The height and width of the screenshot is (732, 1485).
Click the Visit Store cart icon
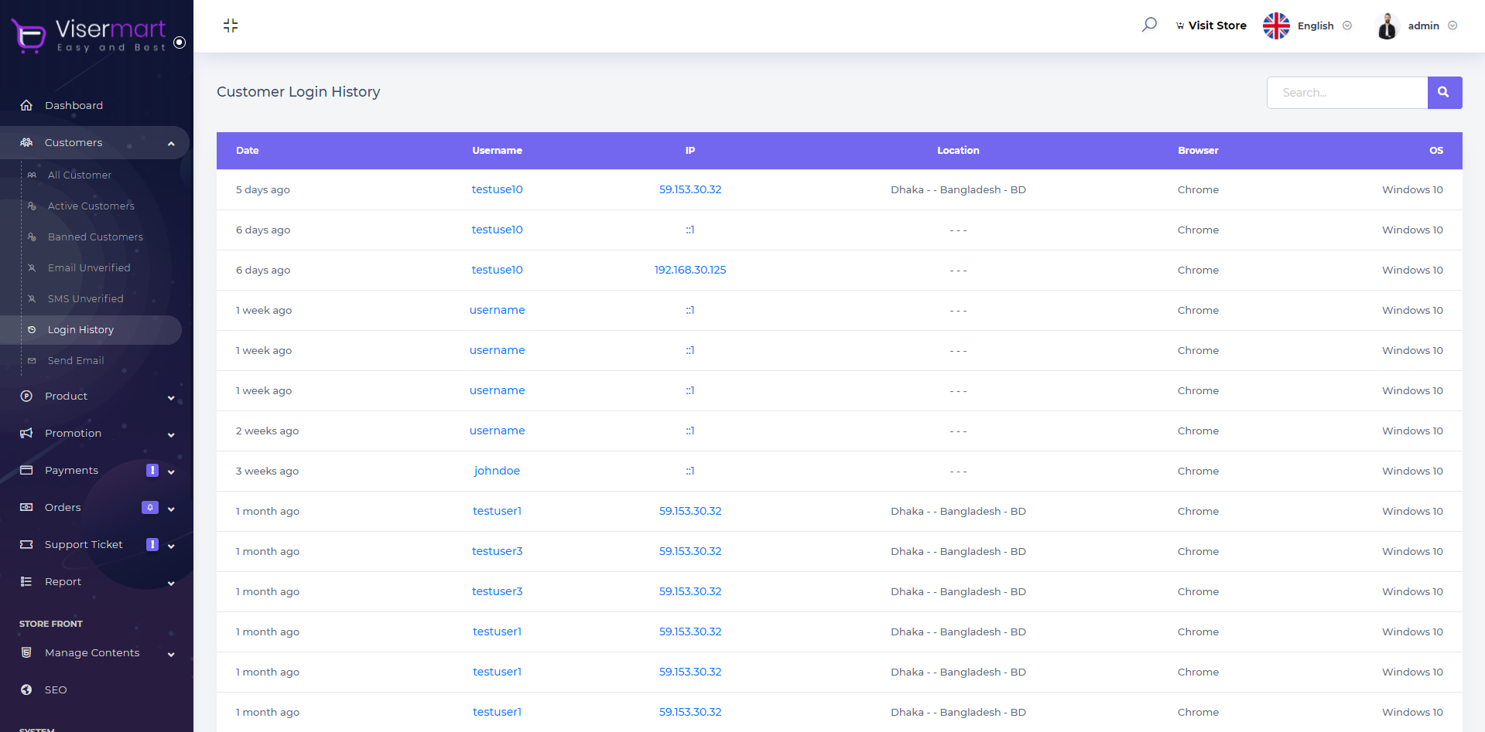[x=1180, y=26]
